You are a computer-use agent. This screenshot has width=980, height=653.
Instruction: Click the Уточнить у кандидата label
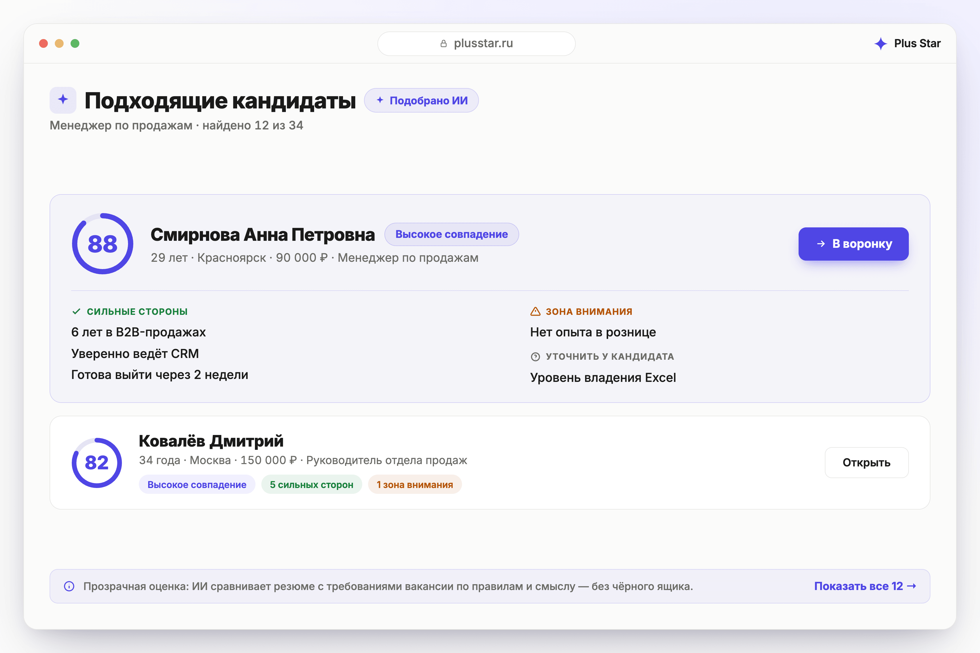(x=610, y=357)
